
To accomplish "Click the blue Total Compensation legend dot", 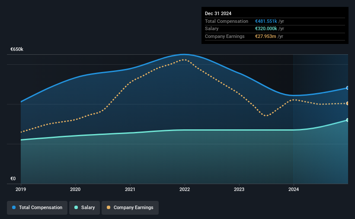I will 14,207.
